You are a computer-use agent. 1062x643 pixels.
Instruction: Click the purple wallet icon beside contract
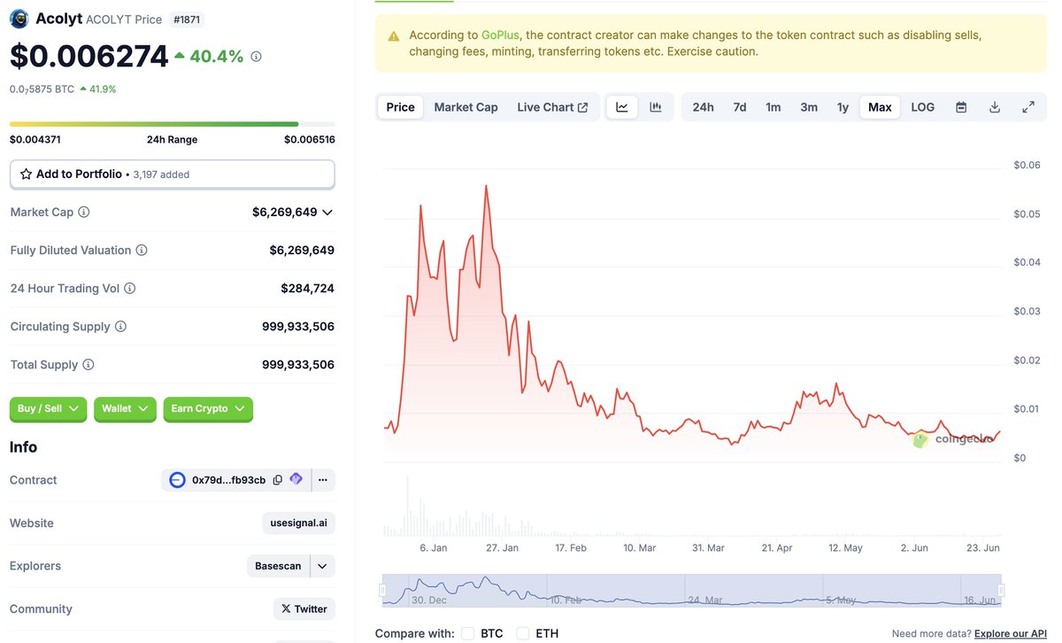click(296, 479)
